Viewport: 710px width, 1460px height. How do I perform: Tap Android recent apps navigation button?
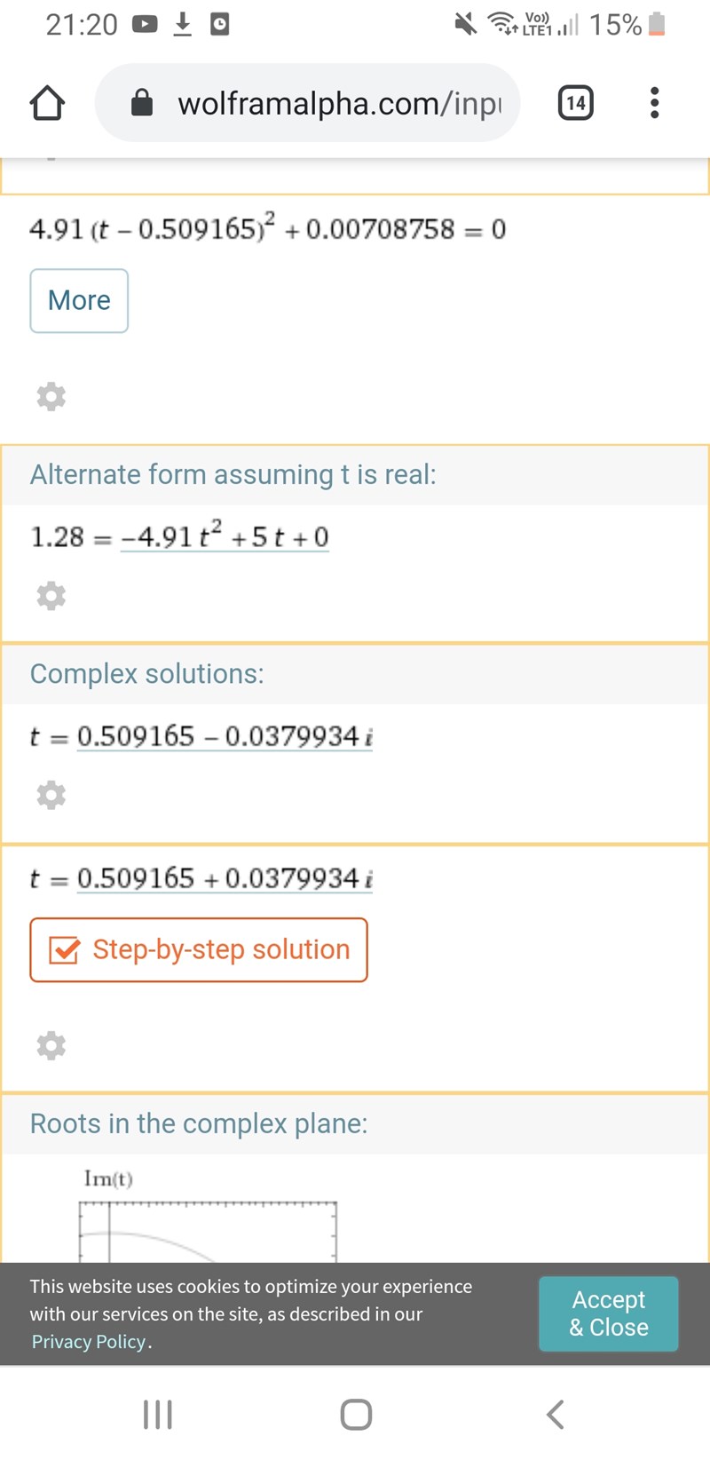click(158, 1415)
